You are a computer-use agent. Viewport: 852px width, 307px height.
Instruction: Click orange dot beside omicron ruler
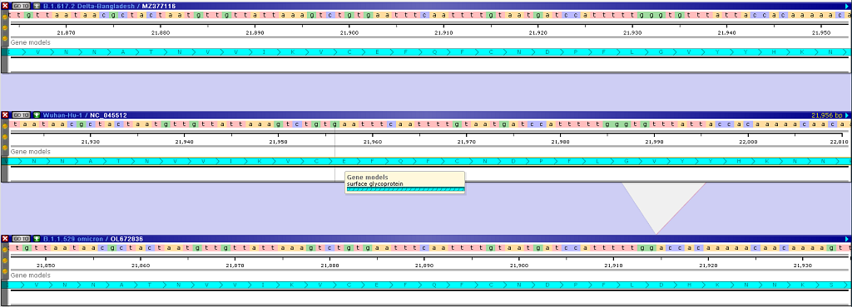(x=5, y=260)
